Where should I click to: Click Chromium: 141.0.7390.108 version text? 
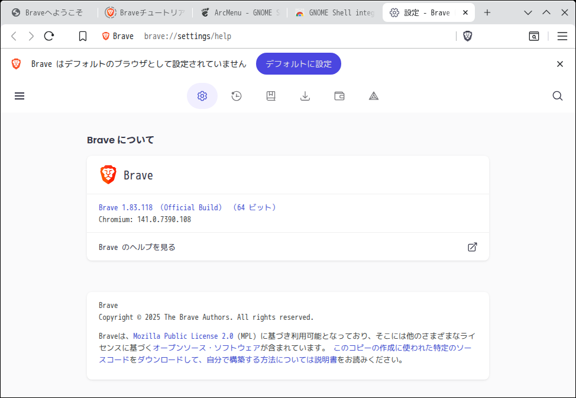[x=145, y=219]
